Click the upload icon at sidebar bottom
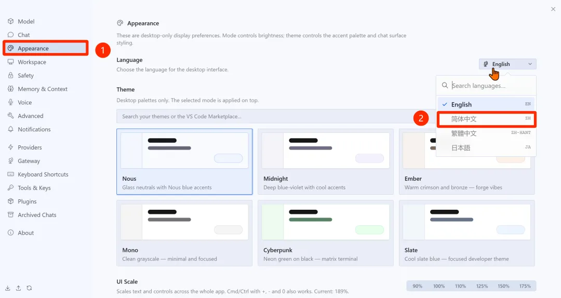 18,288
